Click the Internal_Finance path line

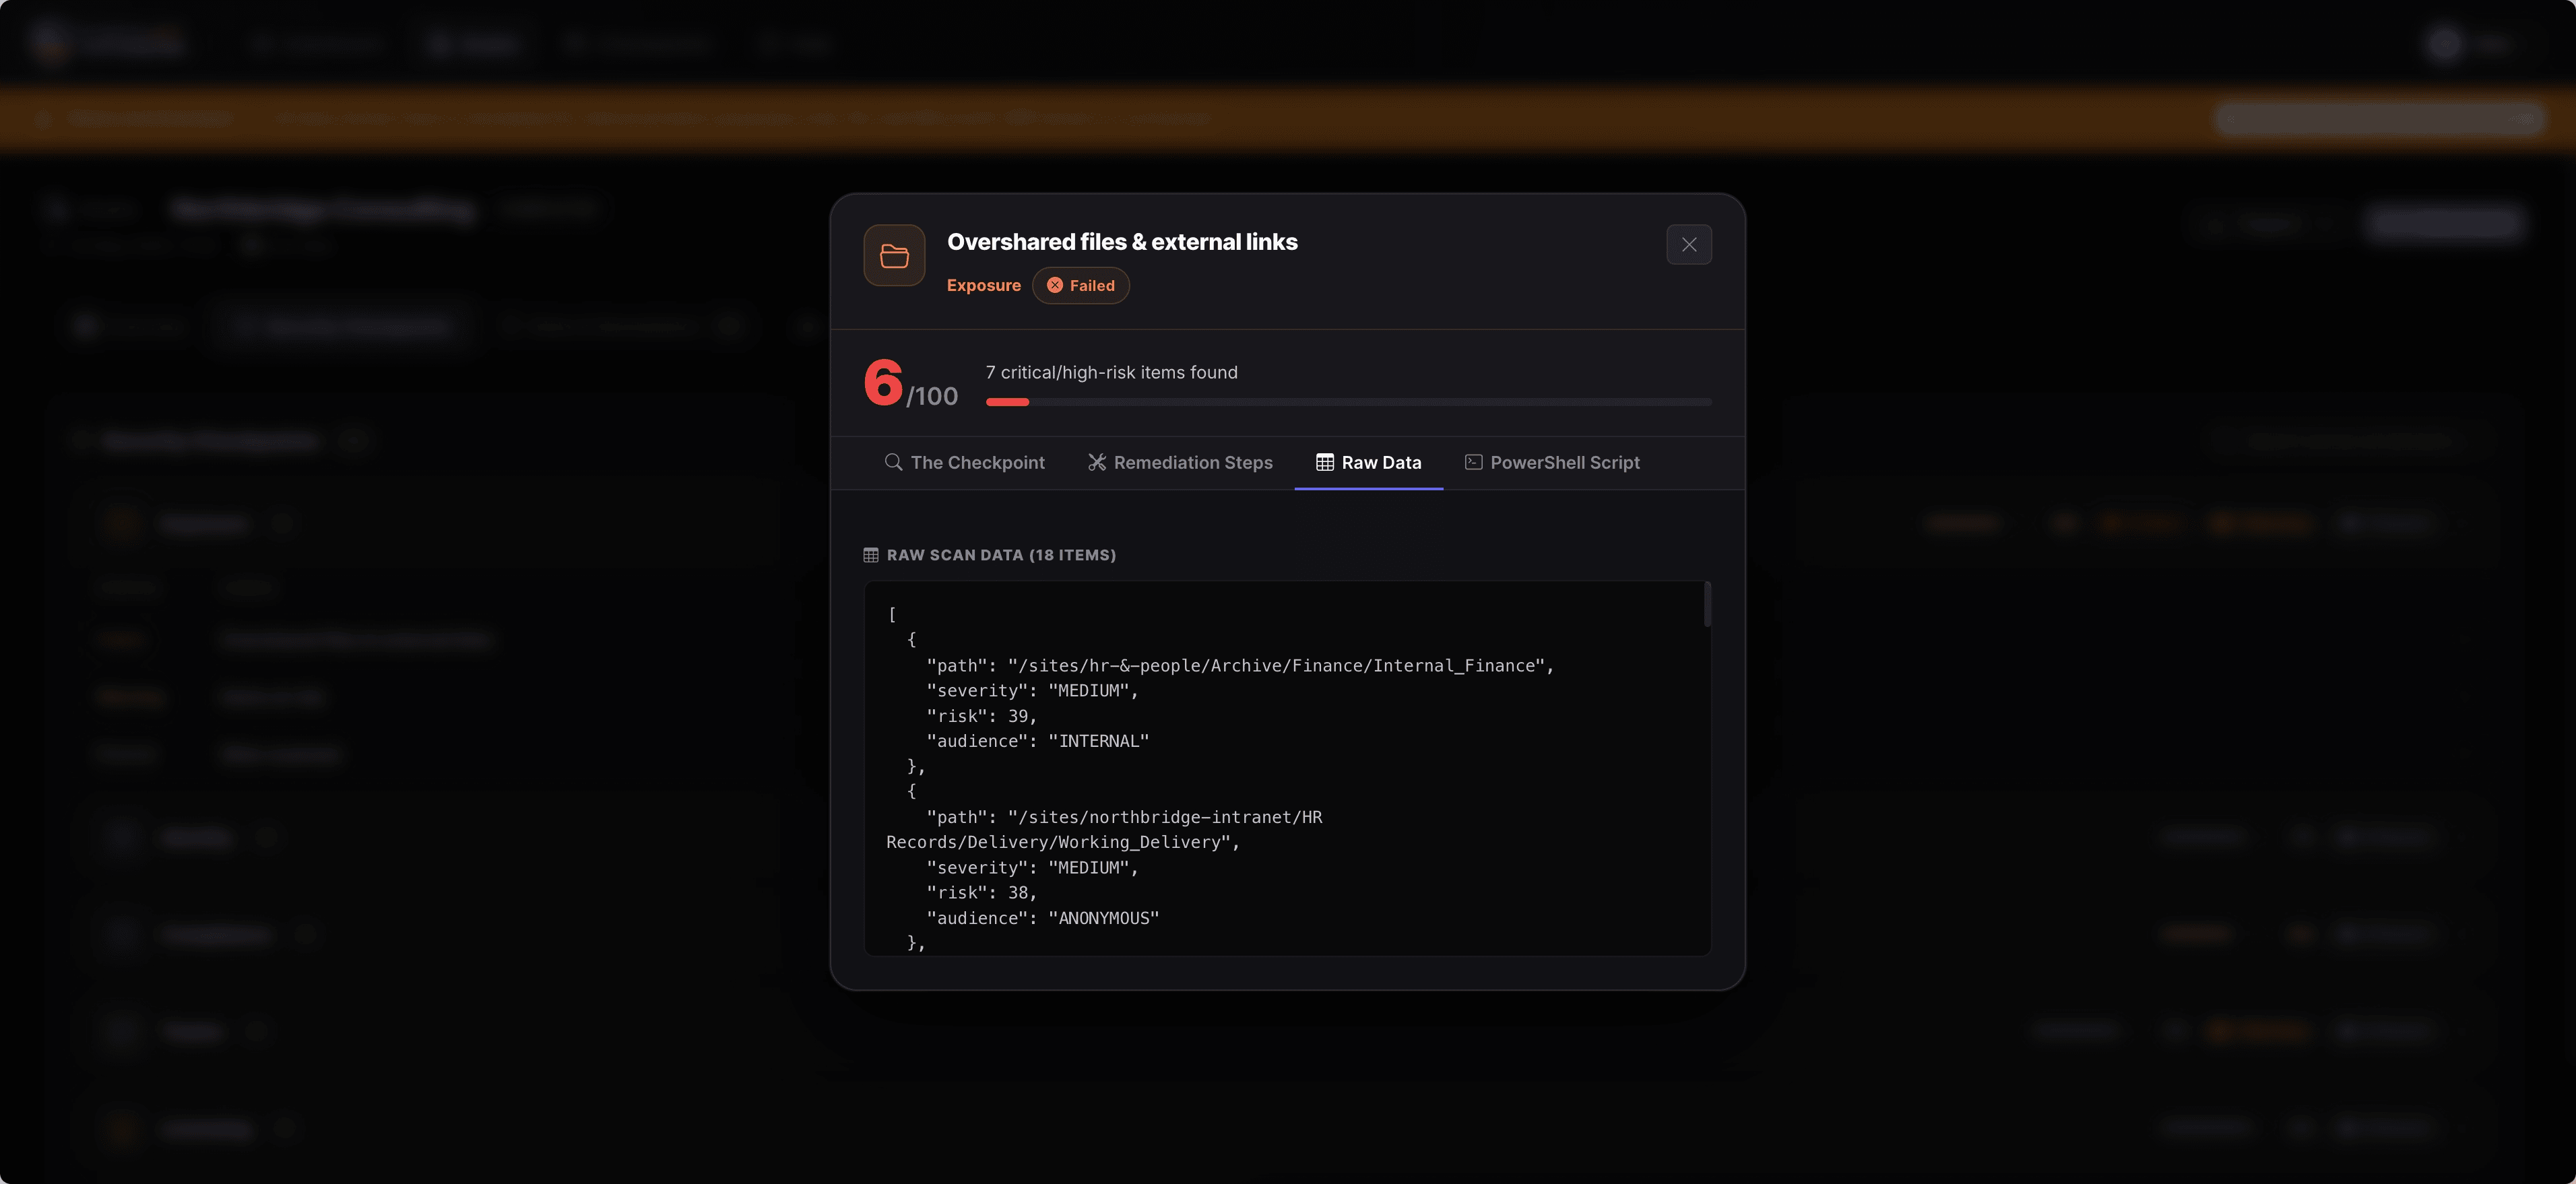point(1240,666)
